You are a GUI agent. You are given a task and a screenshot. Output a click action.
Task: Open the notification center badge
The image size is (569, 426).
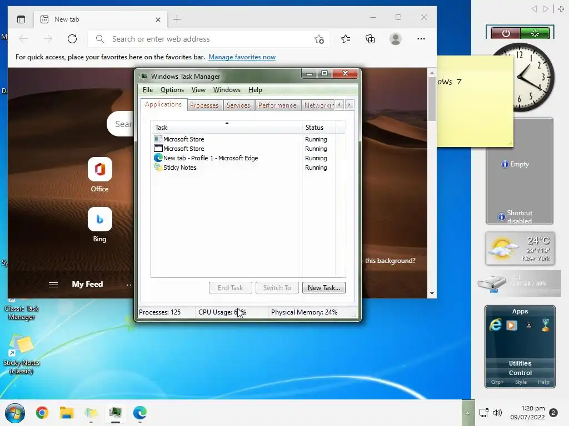553,413
